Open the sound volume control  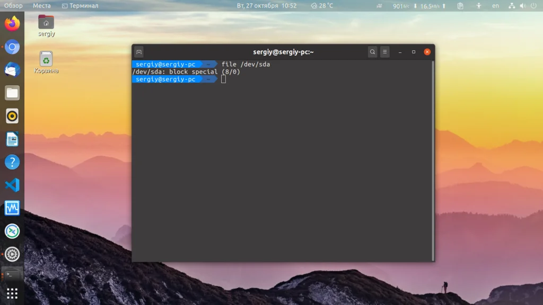(x=522, y=5)
